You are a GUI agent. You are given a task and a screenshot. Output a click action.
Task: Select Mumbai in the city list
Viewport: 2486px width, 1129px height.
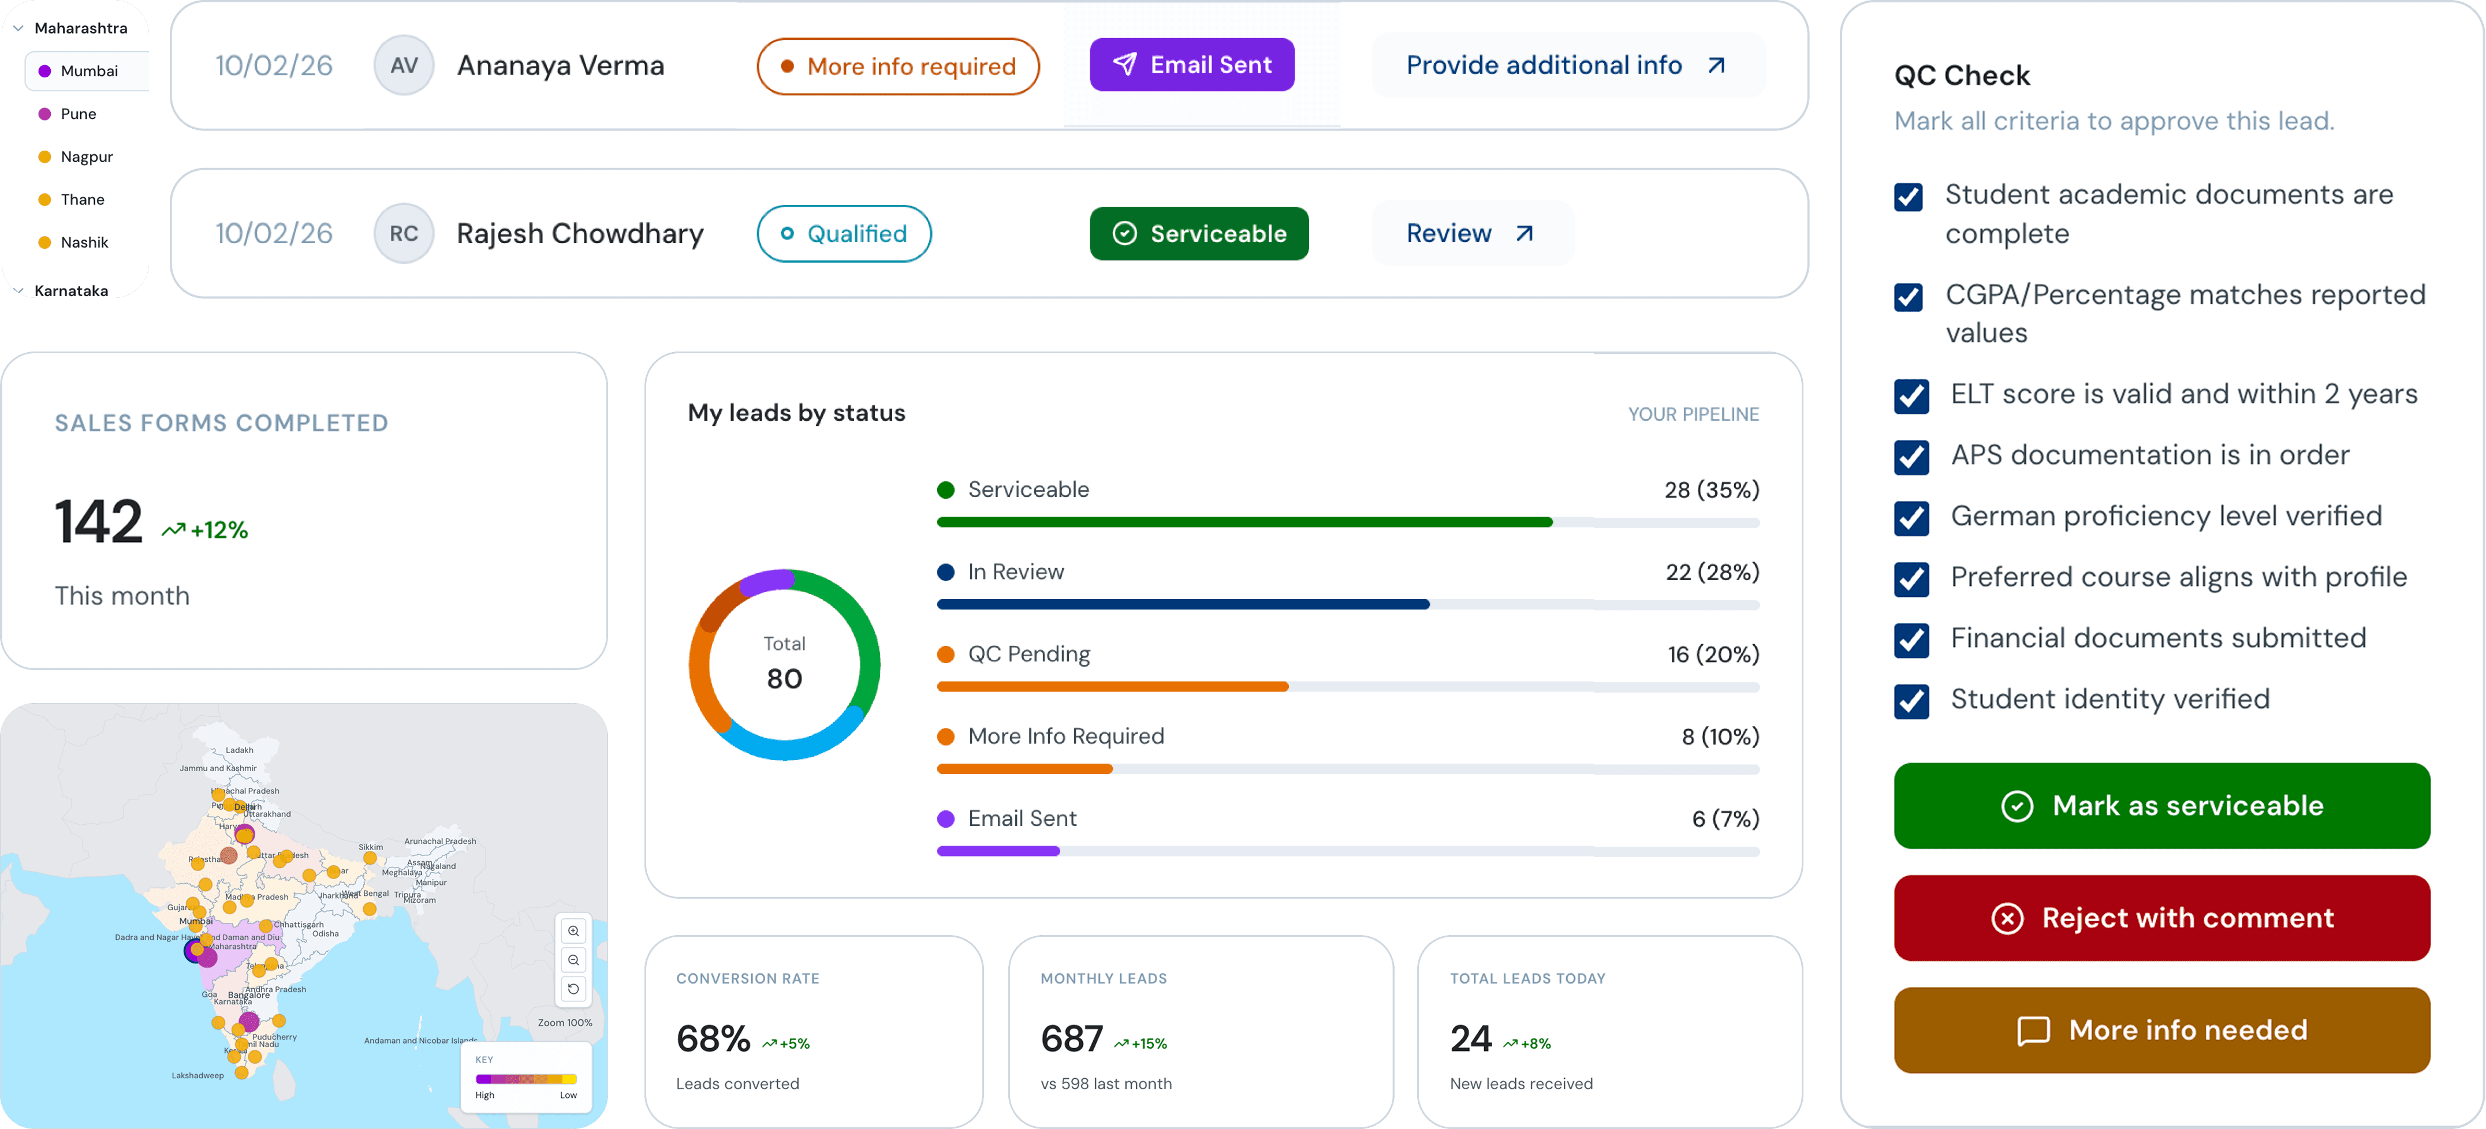pos(89,72)
